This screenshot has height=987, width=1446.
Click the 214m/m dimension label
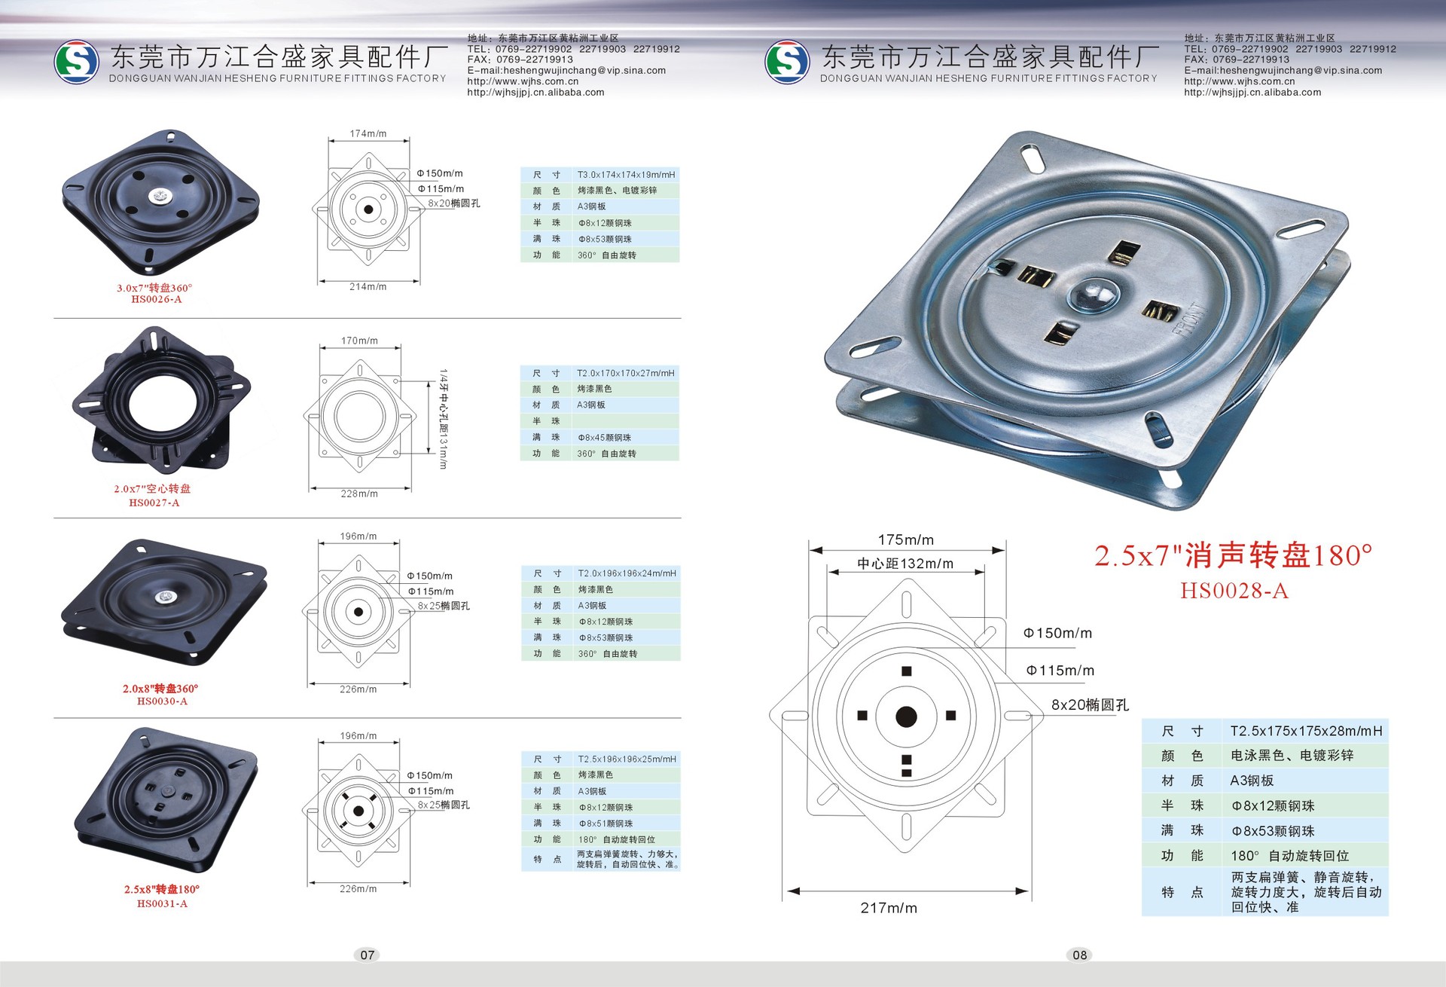368,286
